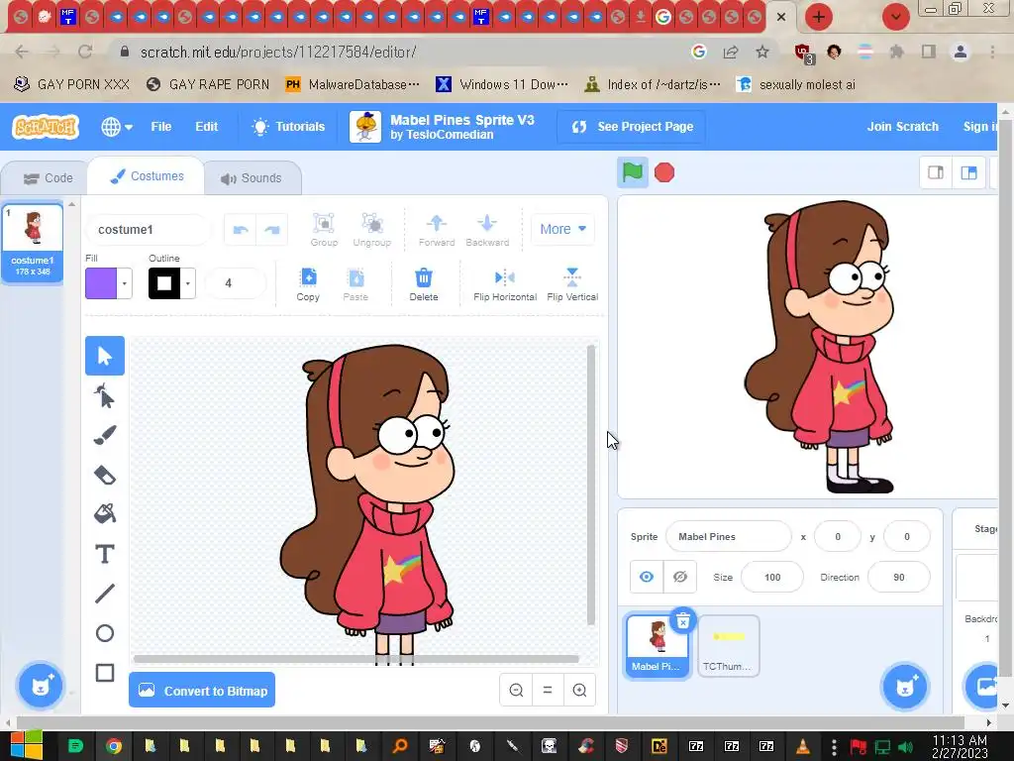Image resolution: width=1014 pixels, height=761 pixels.
Task: Switch to large stage layout
Action: 968,172
